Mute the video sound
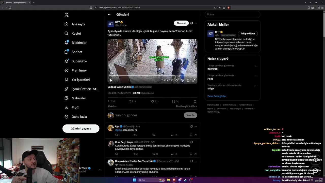The height and width of the screenshot is (183, 325). click(x=177, y=80)
